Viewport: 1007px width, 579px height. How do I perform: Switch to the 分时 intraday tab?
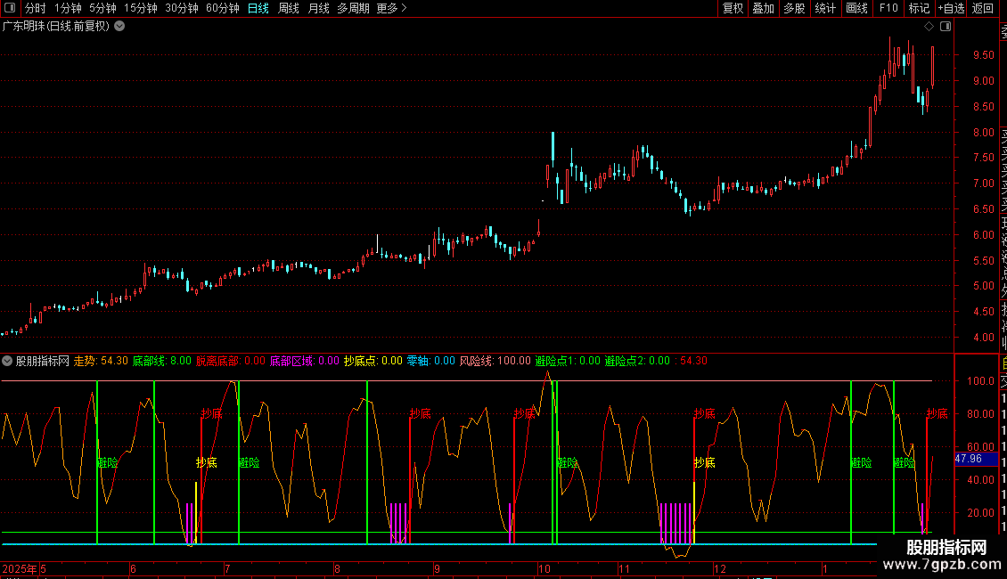click(x=36, y=8)
